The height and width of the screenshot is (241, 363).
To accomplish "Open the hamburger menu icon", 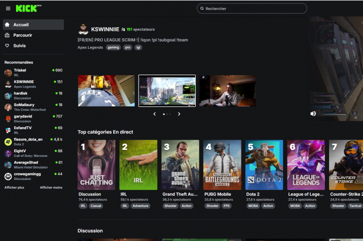I will click(x=8, y=8).
